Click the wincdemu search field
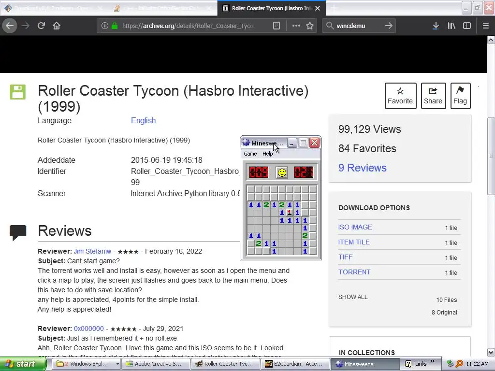Image resolution: width=495 pixels, height=371 pixels. [x=358, y=26]
